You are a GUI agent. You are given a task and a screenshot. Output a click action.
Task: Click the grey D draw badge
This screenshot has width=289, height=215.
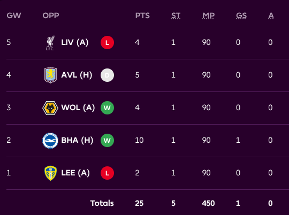pos(107,75)
